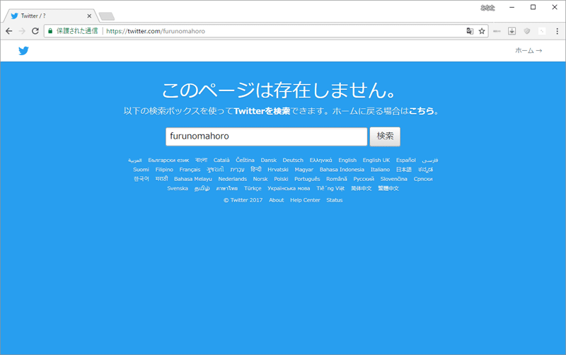The image size is (566, 355).
Task: Switch language to Català
Action: pyautogui.click(x=221, y=161)
